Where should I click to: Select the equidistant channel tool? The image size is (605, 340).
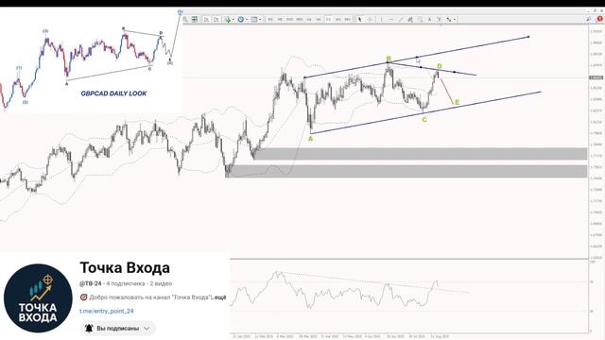tap(410, 19)
